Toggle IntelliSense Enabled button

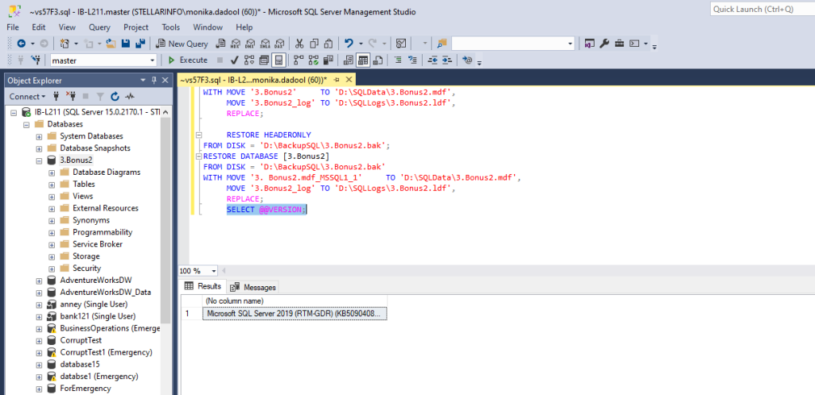[x=279, y=60]
